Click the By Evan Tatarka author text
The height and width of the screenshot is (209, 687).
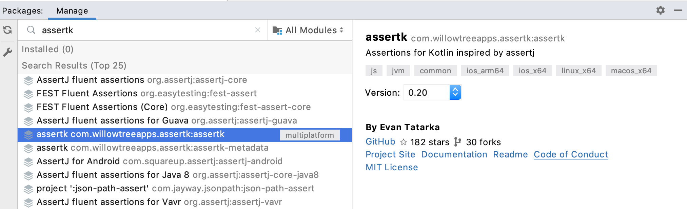coord(403,127)
